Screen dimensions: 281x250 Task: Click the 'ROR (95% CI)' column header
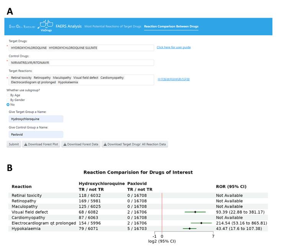coord(231,187)
